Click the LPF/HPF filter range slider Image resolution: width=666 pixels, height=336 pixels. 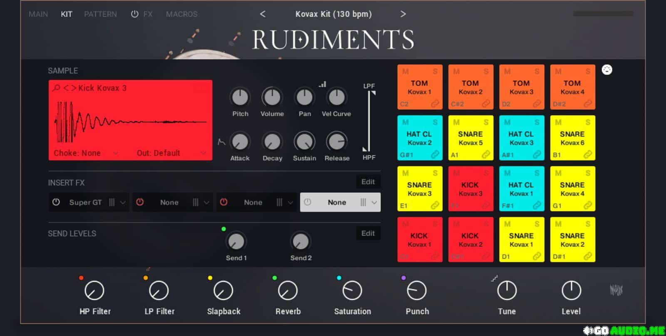pyautogui.click(x=369, y=121)
